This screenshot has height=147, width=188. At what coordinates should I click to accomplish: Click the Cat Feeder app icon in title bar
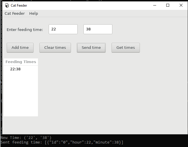[7, 5]
